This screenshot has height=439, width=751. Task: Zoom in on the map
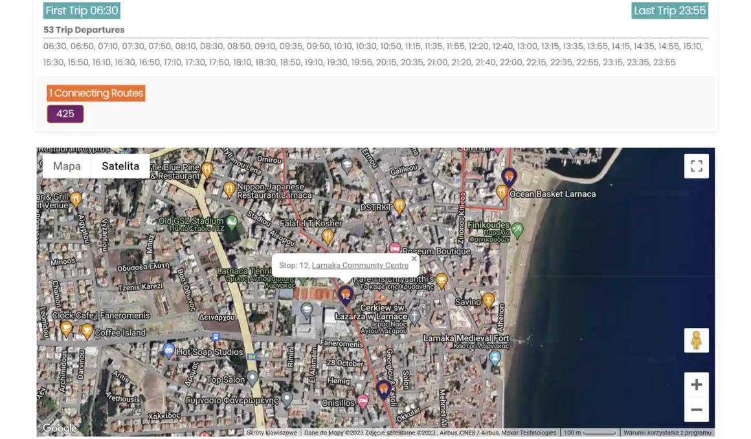coord(696,385)
